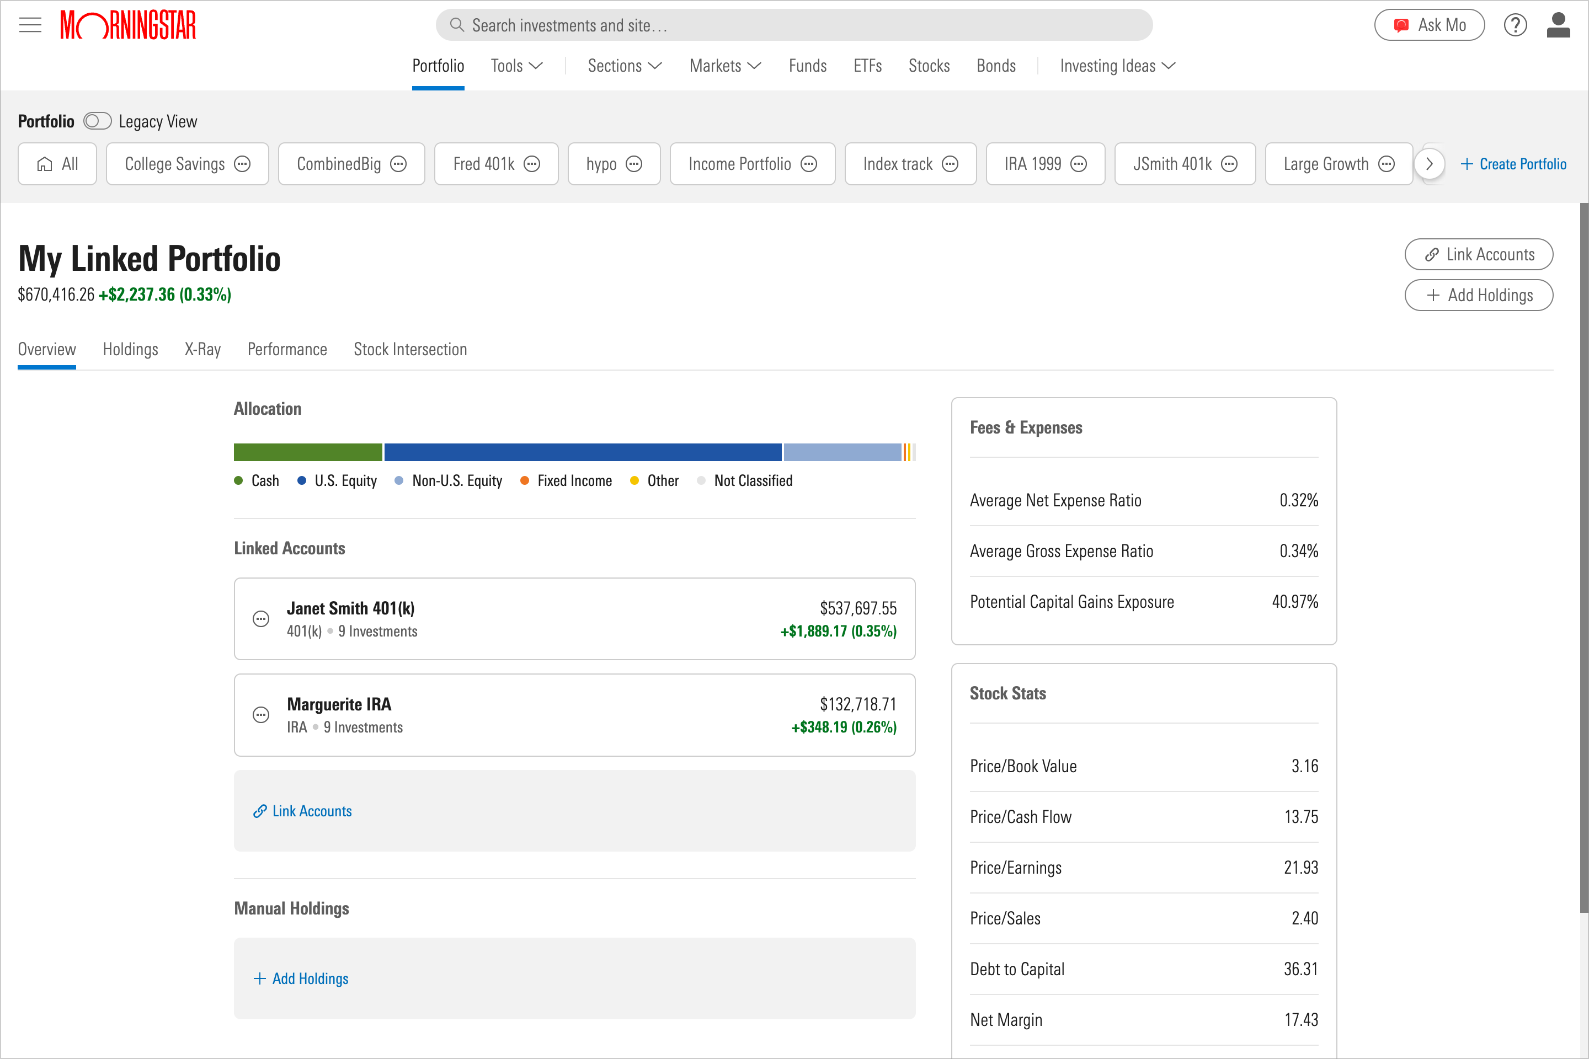Viewport: 1589px width, 1059px height.
Task: Select the College Savings portfolio chip
Action: 187,164
